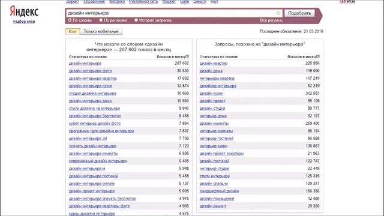384x216 pixels.
Task: Open 'дизайн комнаты' similar query link
Action: tap(214, 124)
